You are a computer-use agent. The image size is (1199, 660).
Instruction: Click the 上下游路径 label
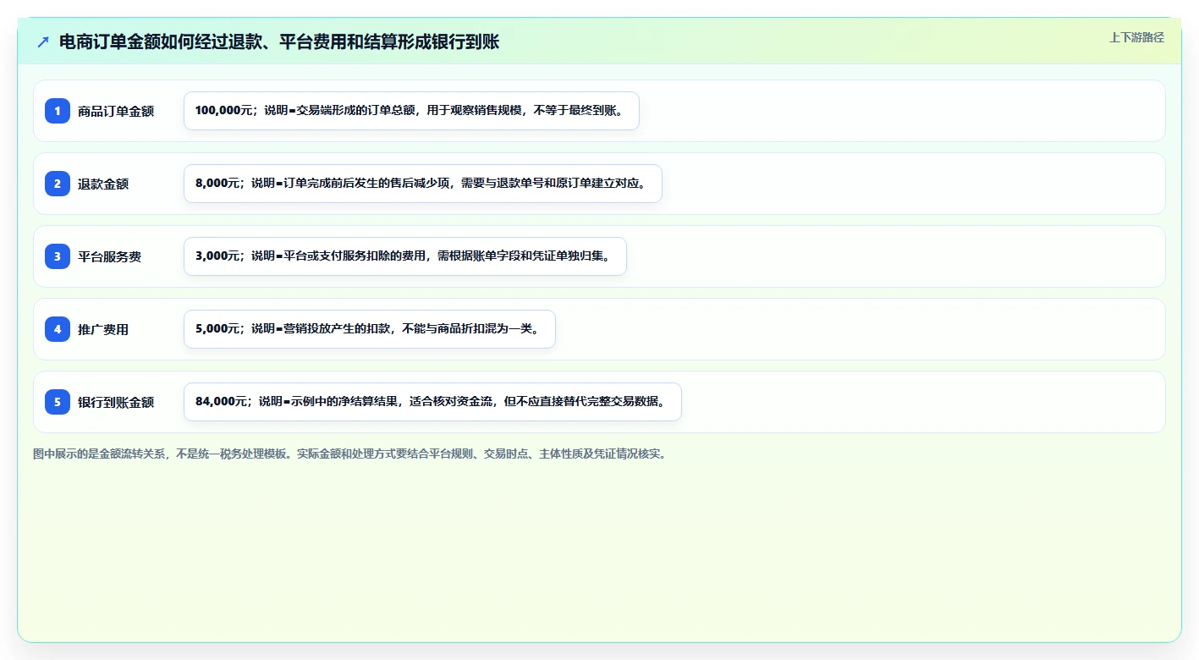pyautogui.click(x=1136, y=38)
